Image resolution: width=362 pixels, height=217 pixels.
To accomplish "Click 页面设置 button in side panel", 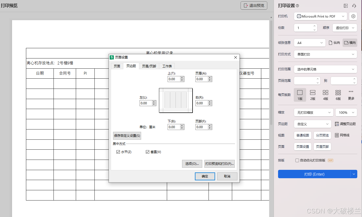I will pyautogui.click(x=303, y=147).
